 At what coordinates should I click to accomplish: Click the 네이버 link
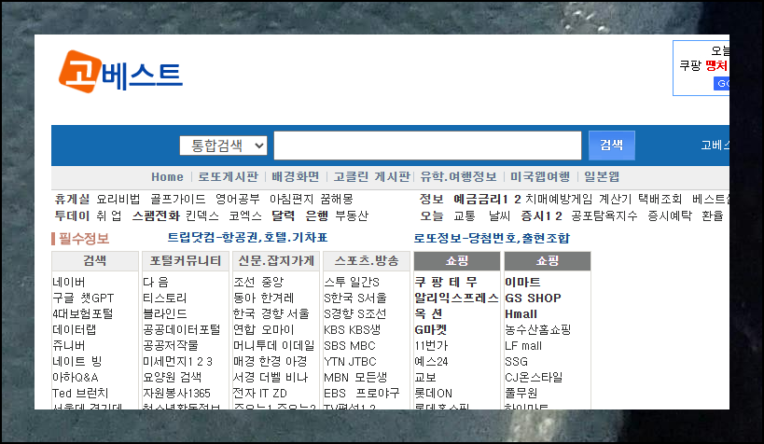point(69,282)
